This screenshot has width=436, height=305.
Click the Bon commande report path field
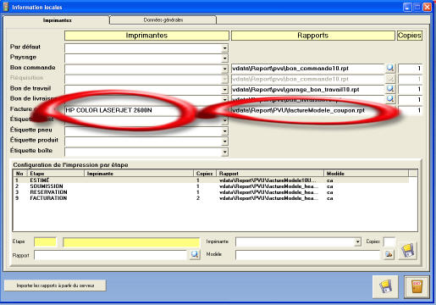[x=307, y=69]
